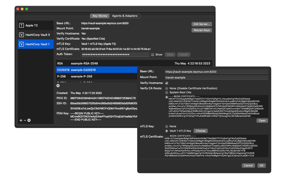The height and width of the screenshot is (179, 286).
Task: Click the RSA key timestamp Thu May 4 22:16:53 2023
Action: (x=192, y=63)
